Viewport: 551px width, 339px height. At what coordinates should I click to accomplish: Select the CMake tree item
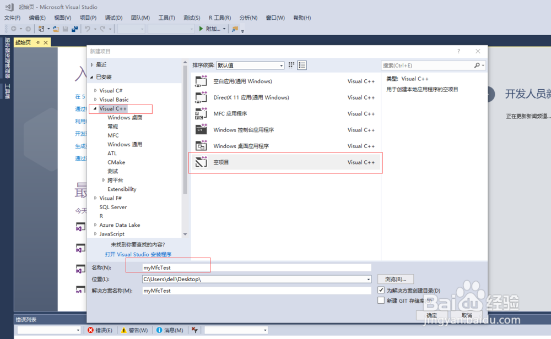(116, 162)
